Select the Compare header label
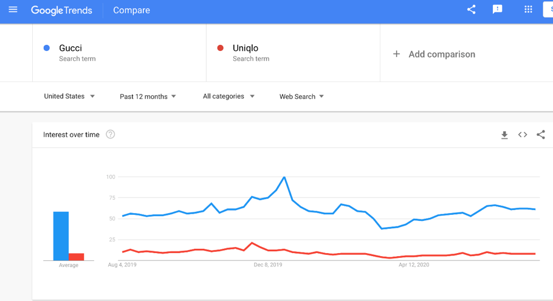This screenshot has width=553, height=301. click(x=131, y=10)
